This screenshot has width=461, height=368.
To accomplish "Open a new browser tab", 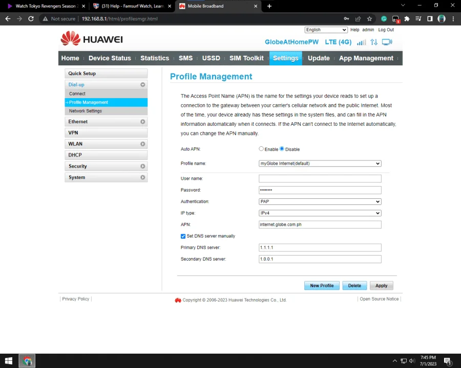I will [x=269, y=6].
